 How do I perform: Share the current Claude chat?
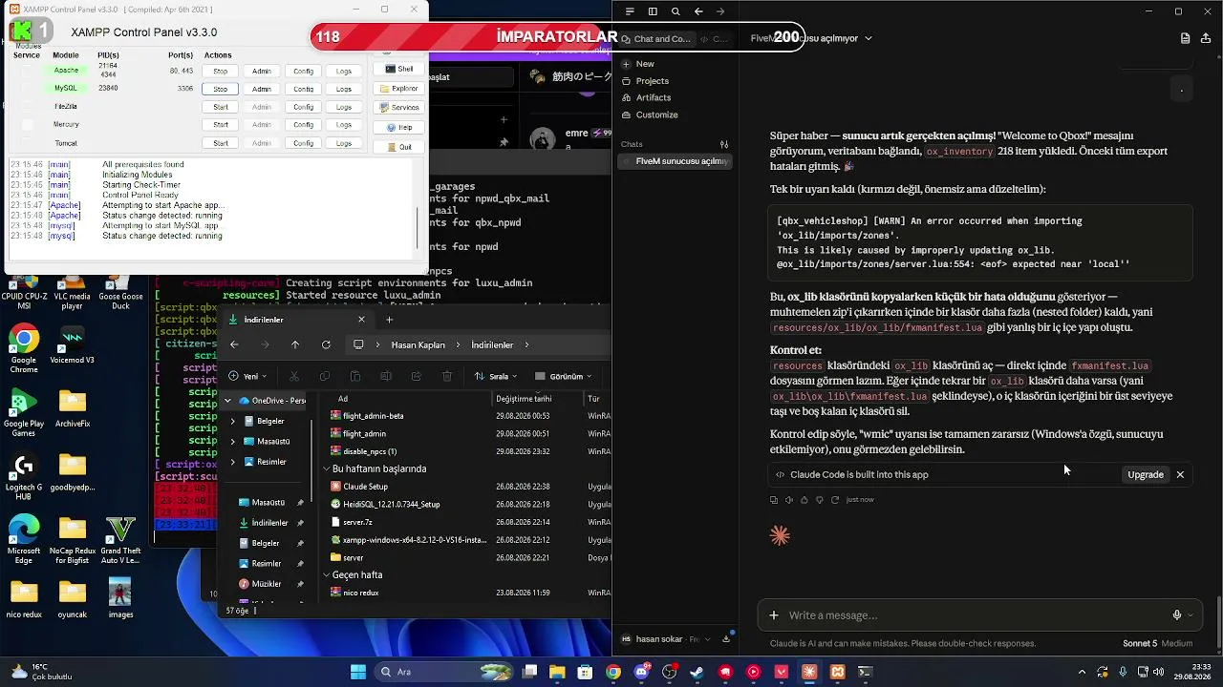[x=1207, y=38]
